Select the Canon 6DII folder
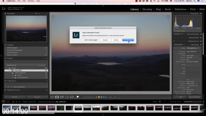206x116 pixels. point(26,71)
